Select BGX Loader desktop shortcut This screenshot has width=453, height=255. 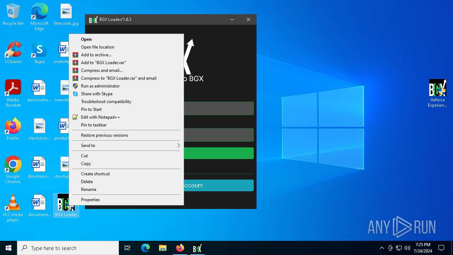coord(66,205)
